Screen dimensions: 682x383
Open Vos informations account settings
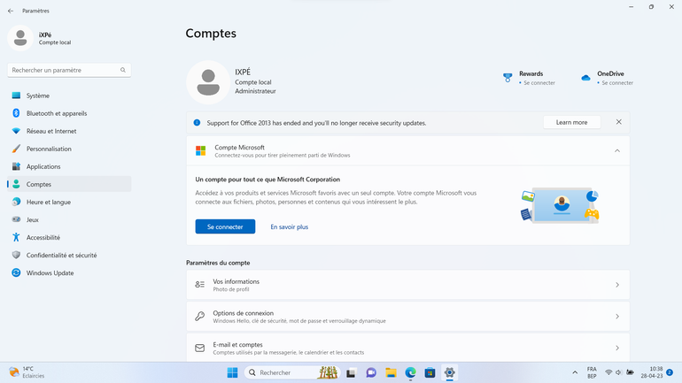408,285
